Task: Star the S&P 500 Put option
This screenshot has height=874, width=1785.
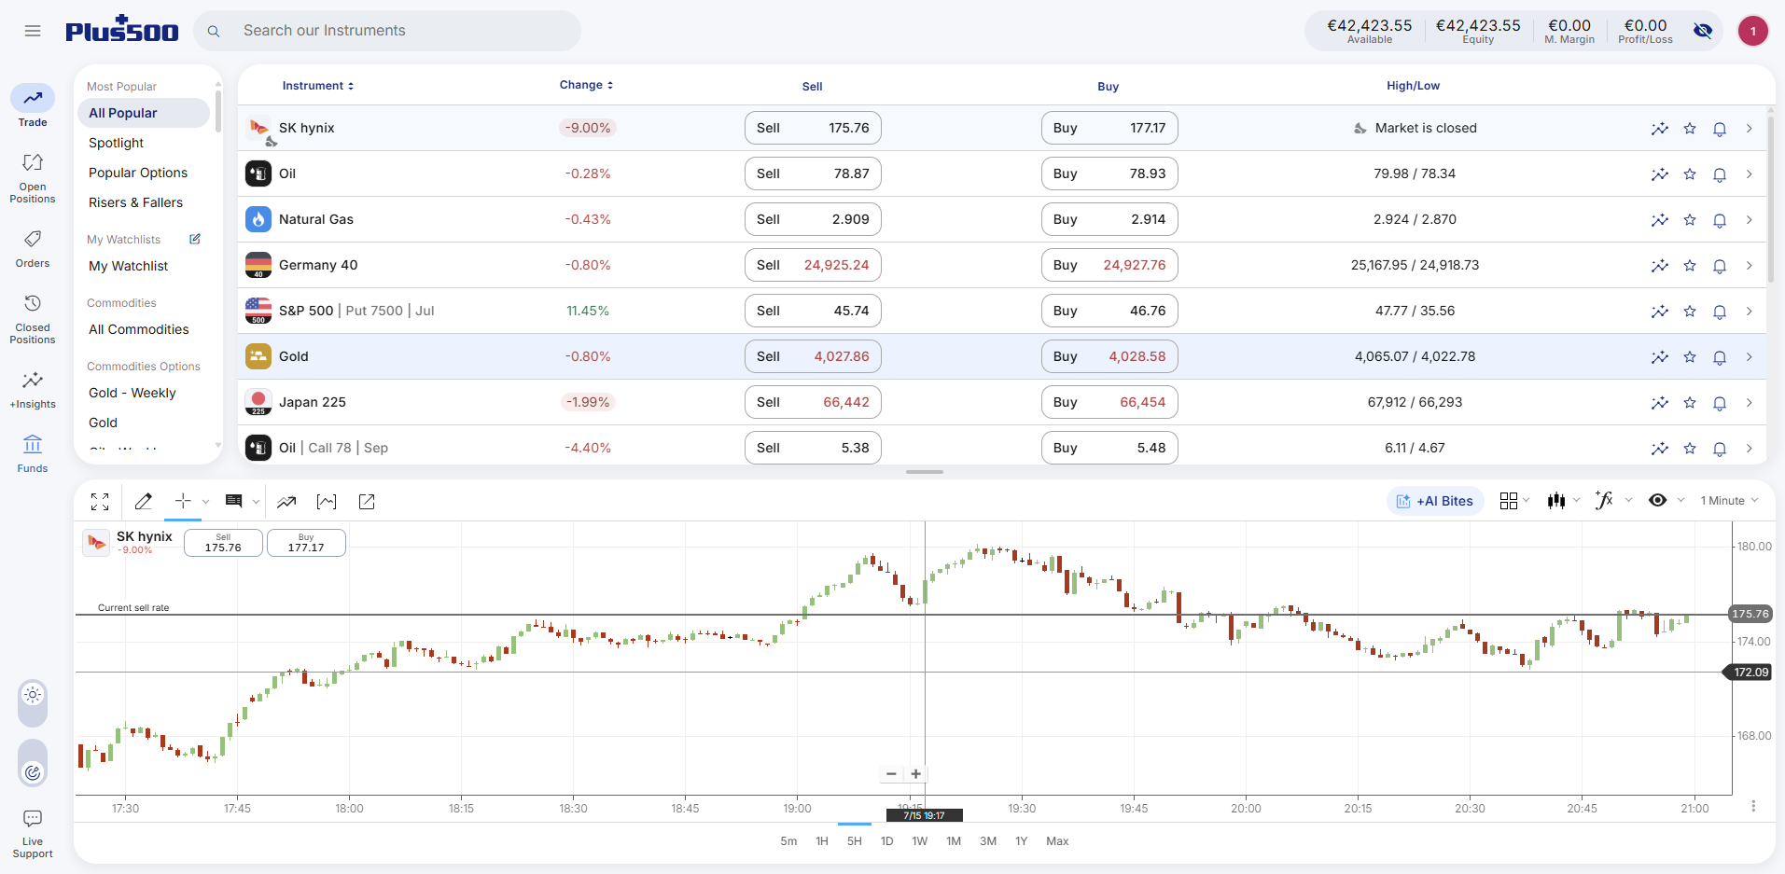Action: (1690, 312)
